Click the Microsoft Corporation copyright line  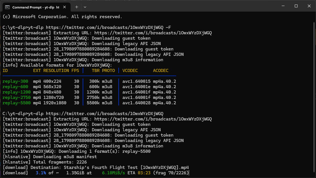coord(62,17)
